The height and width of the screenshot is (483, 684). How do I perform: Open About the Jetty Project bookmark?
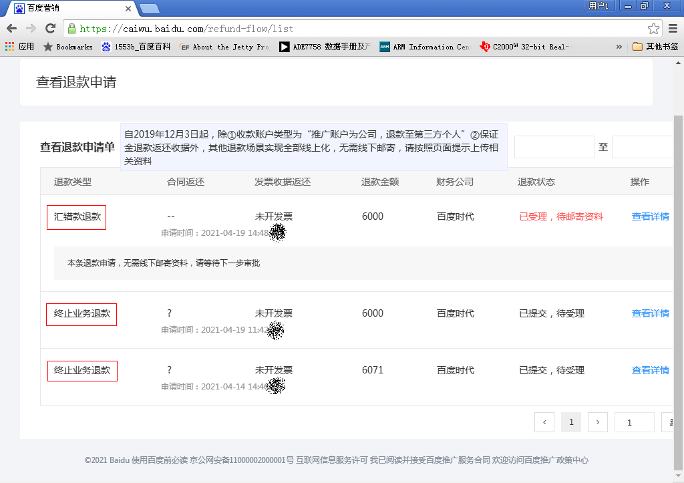click(225, 47)
